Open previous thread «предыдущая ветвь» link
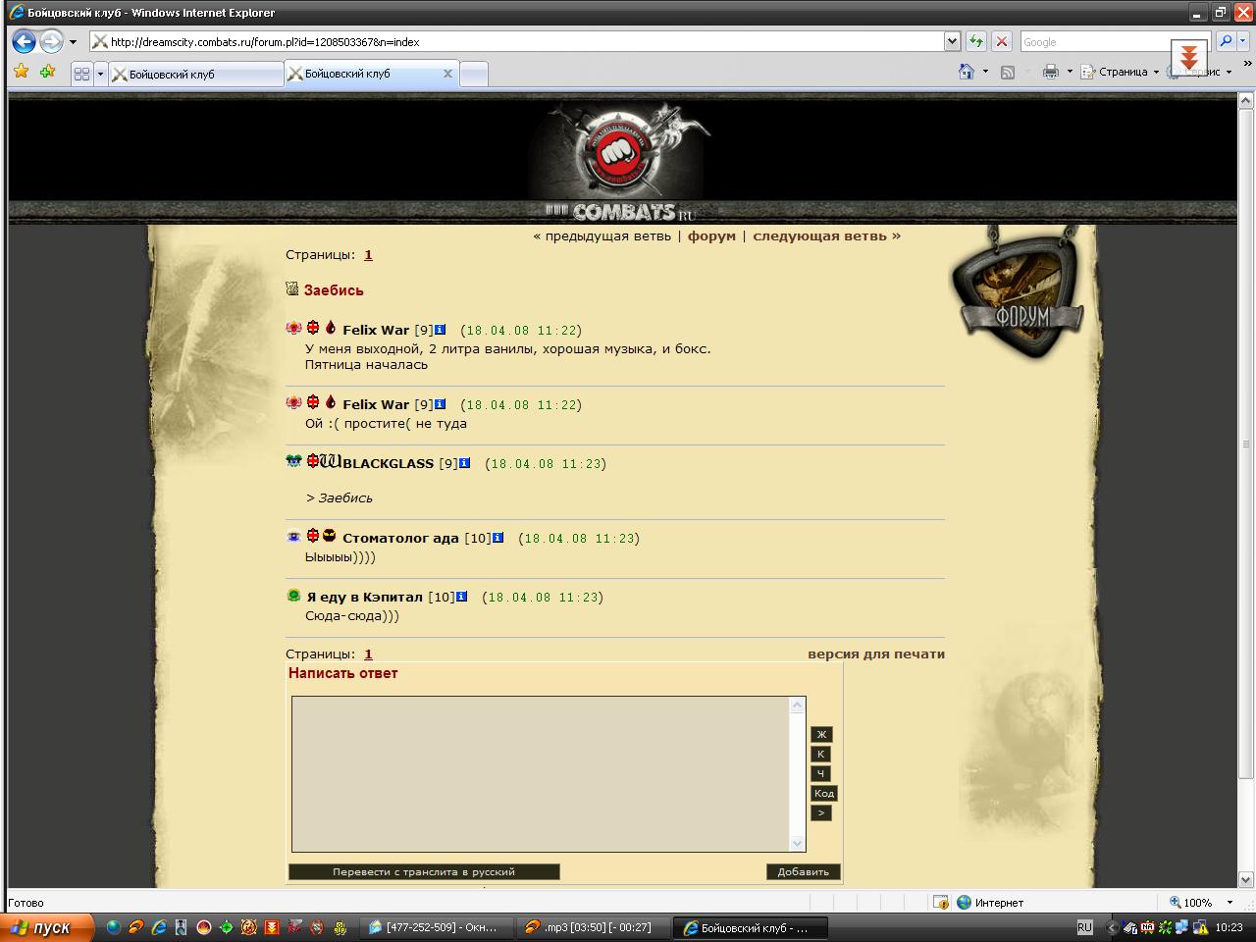Image resolution: width=1256 pixels, height=942 pixels. 602,235
